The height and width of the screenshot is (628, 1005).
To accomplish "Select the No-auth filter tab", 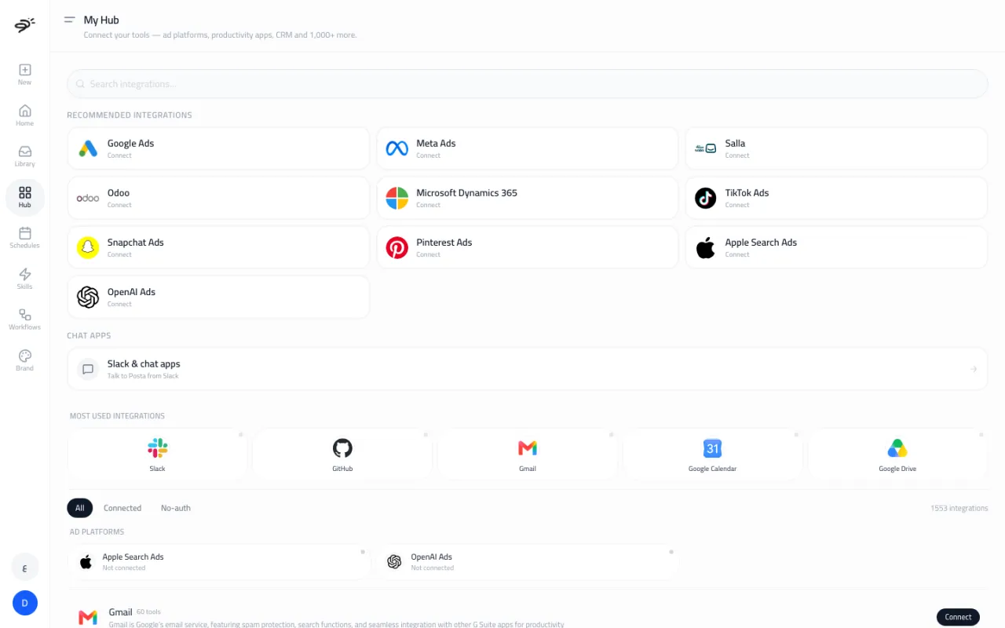I will click(x=176, y=508).
